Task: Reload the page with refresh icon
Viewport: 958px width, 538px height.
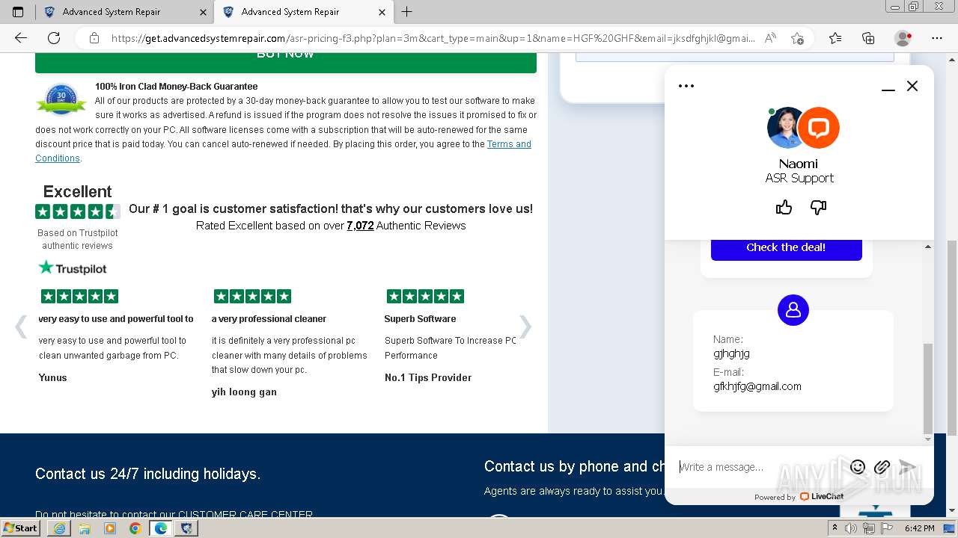Action: pyautogui.click(x=54, y=38)
